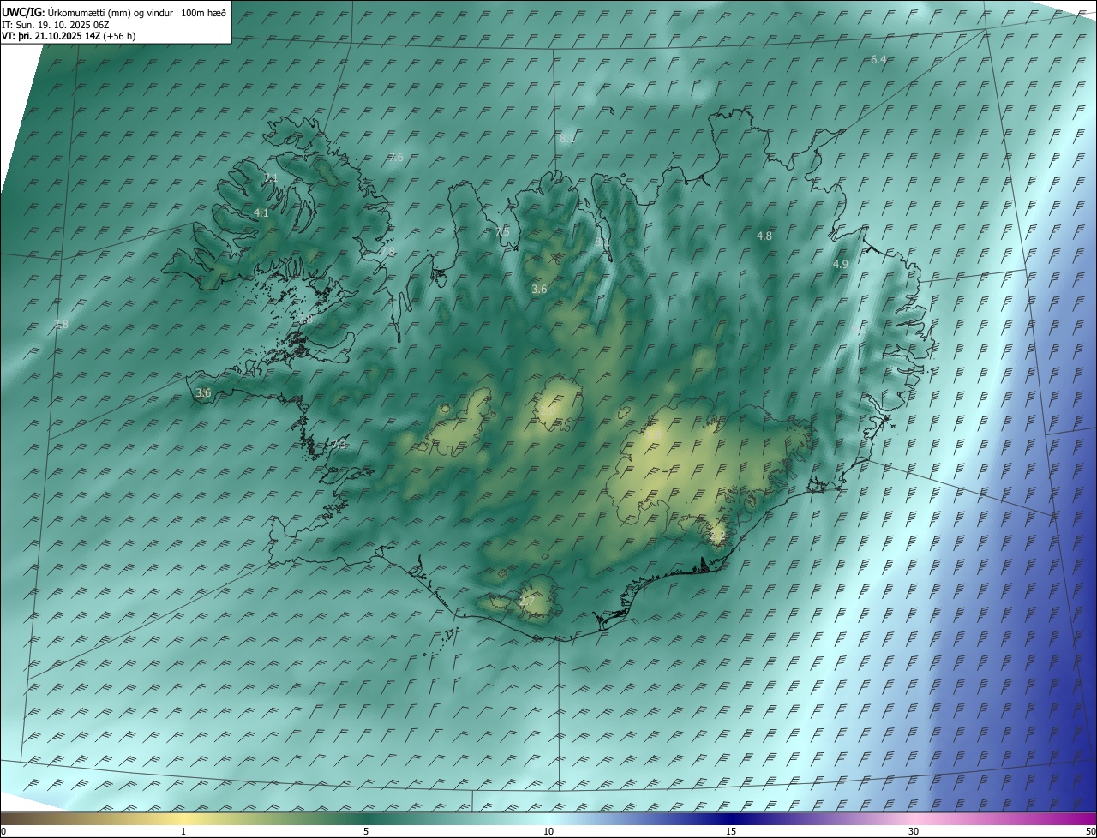This screenshot has height=838, width=1097.
Task: Click the 7.1 value in the Westfjords
Action: click(x=270, y=177)
